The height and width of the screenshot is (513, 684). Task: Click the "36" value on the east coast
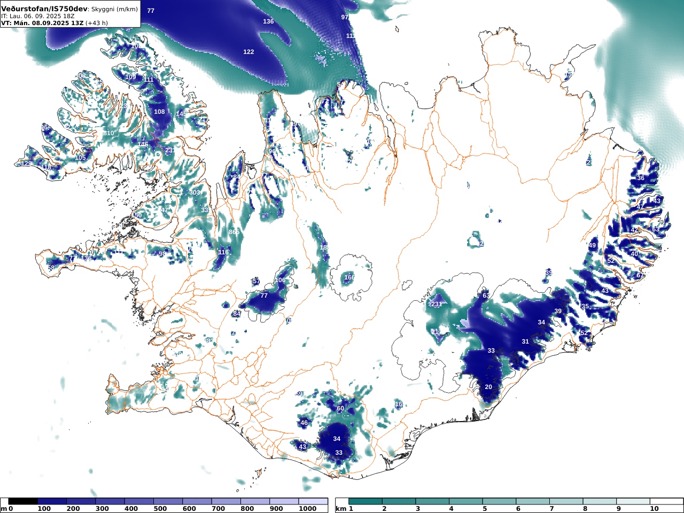click(x=641, y=178)
